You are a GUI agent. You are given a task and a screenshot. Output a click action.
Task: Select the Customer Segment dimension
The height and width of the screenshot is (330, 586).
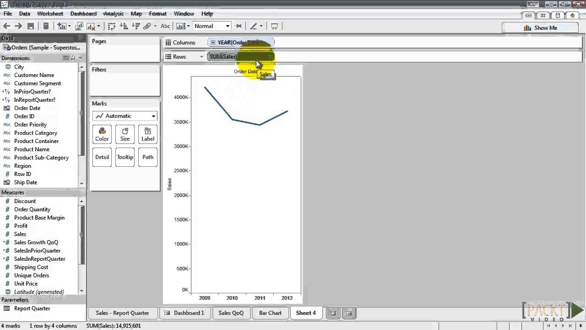[38, 83]
